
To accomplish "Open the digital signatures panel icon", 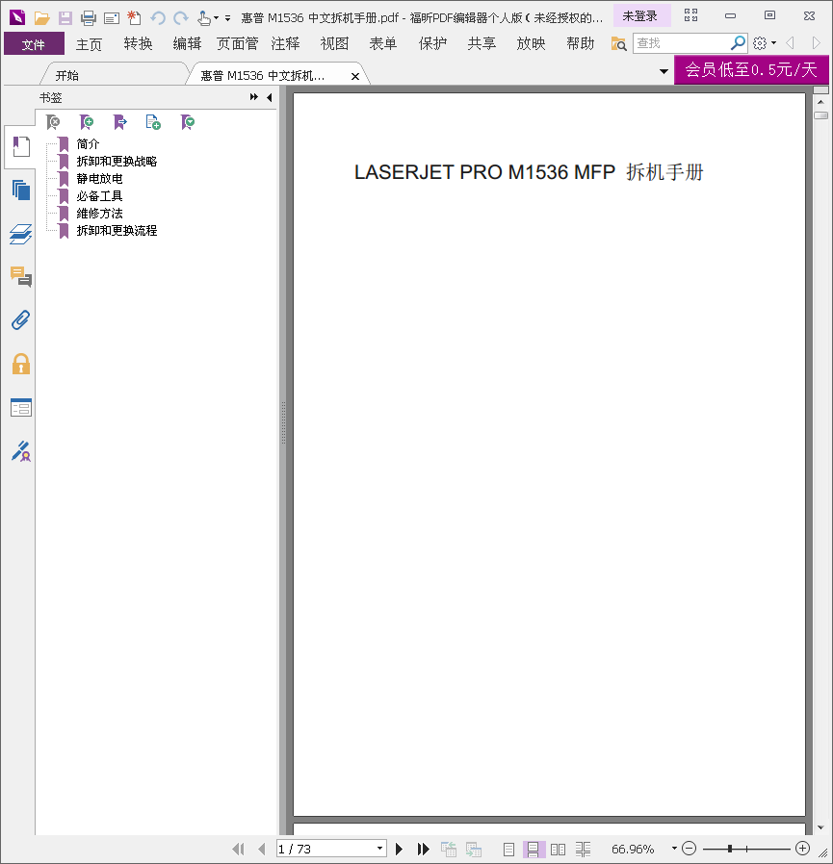I will [x=21, y=450].
